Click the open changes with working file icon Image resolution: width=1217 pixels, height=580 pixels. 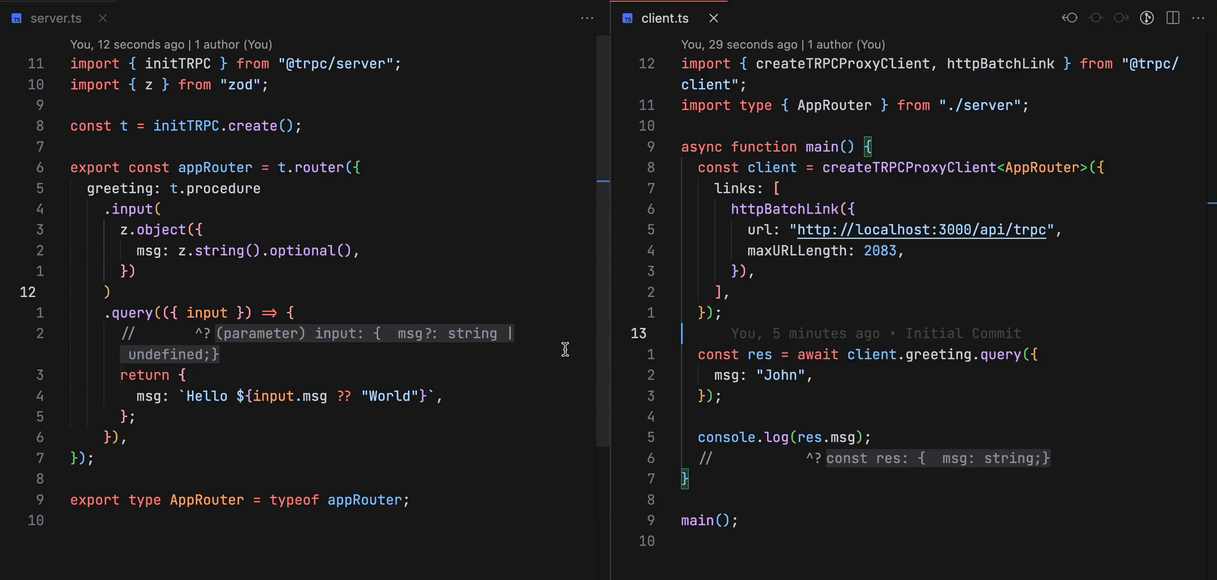pos(1095,18)
